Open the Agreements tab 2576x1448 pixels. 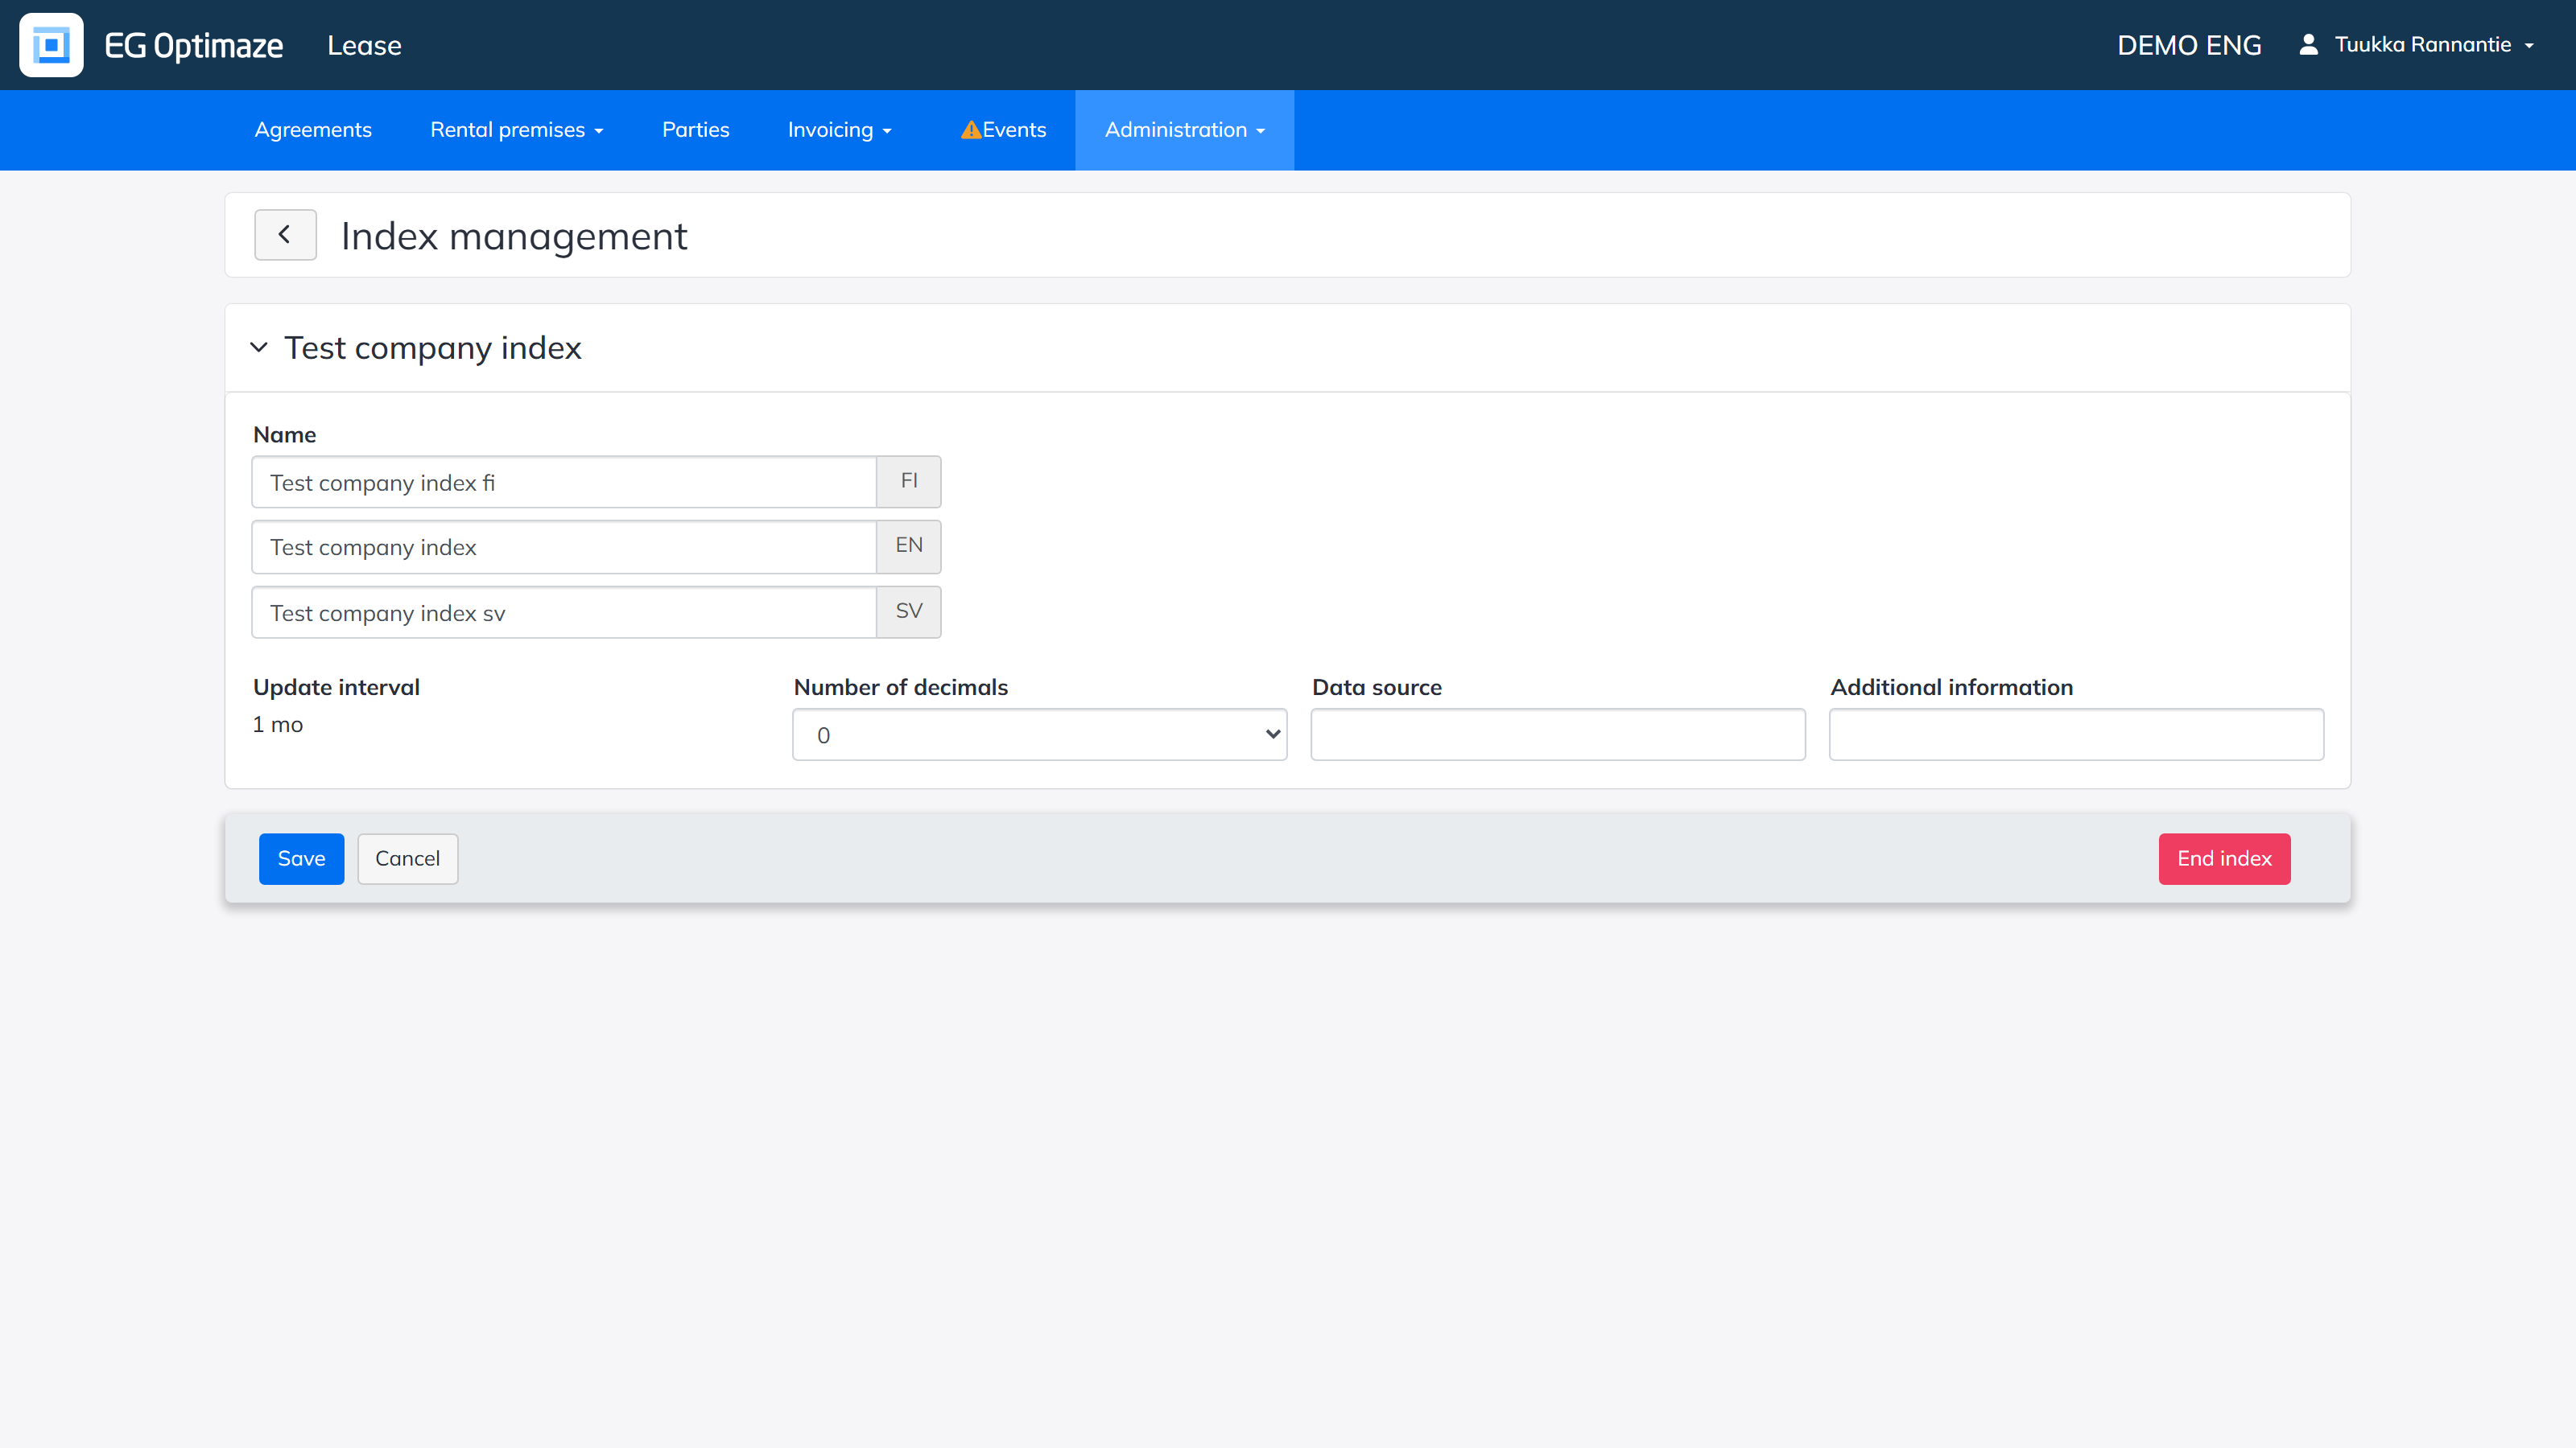[x=313, y=130]
